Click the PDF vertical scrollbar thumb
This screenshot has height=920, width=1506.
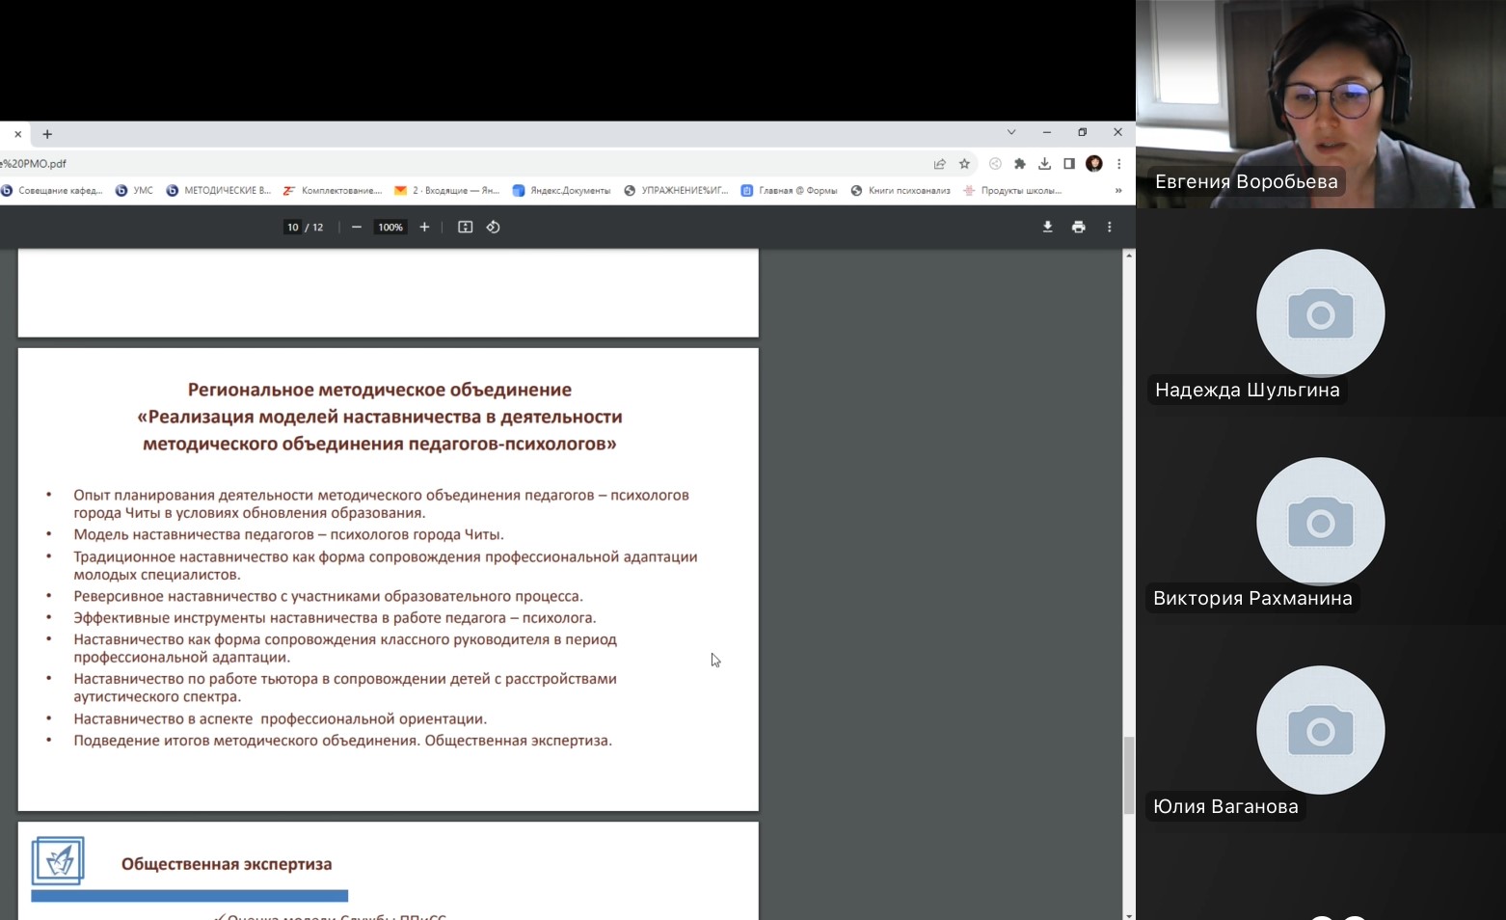pos(1128,775)
